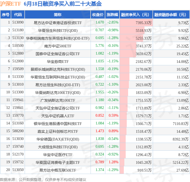Click the 沪深ETF title label

pos(10,4)
